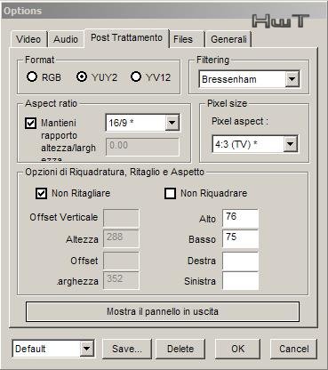Click the Delete preset button
The image size is (328, 370).
point(180,349)
